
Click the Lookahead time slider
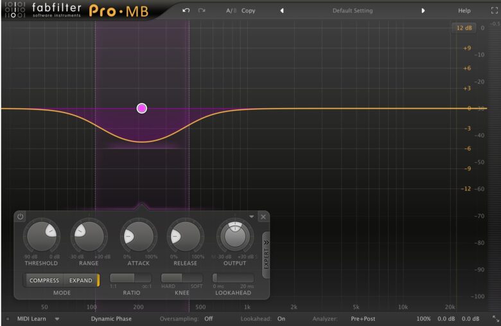click(x=233, y=278)
